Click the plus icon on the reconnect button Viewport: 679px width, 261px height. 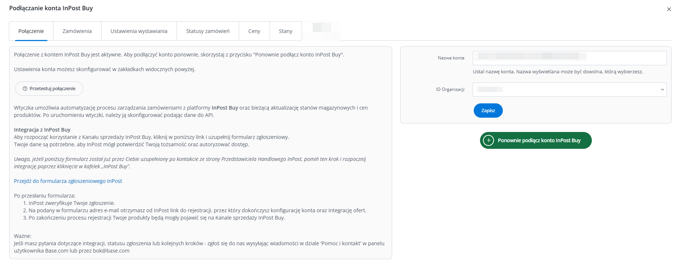(x=488, y=140)
